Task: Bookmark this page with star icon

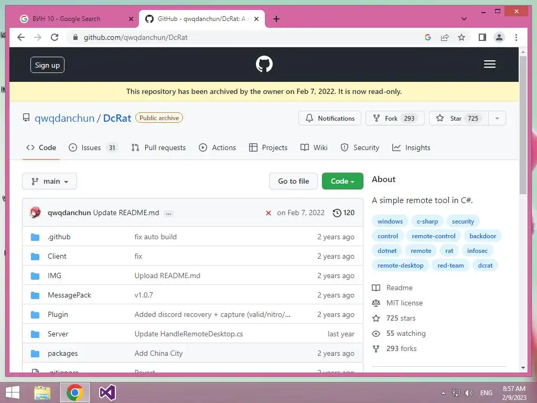Action: tap(461, 37)
